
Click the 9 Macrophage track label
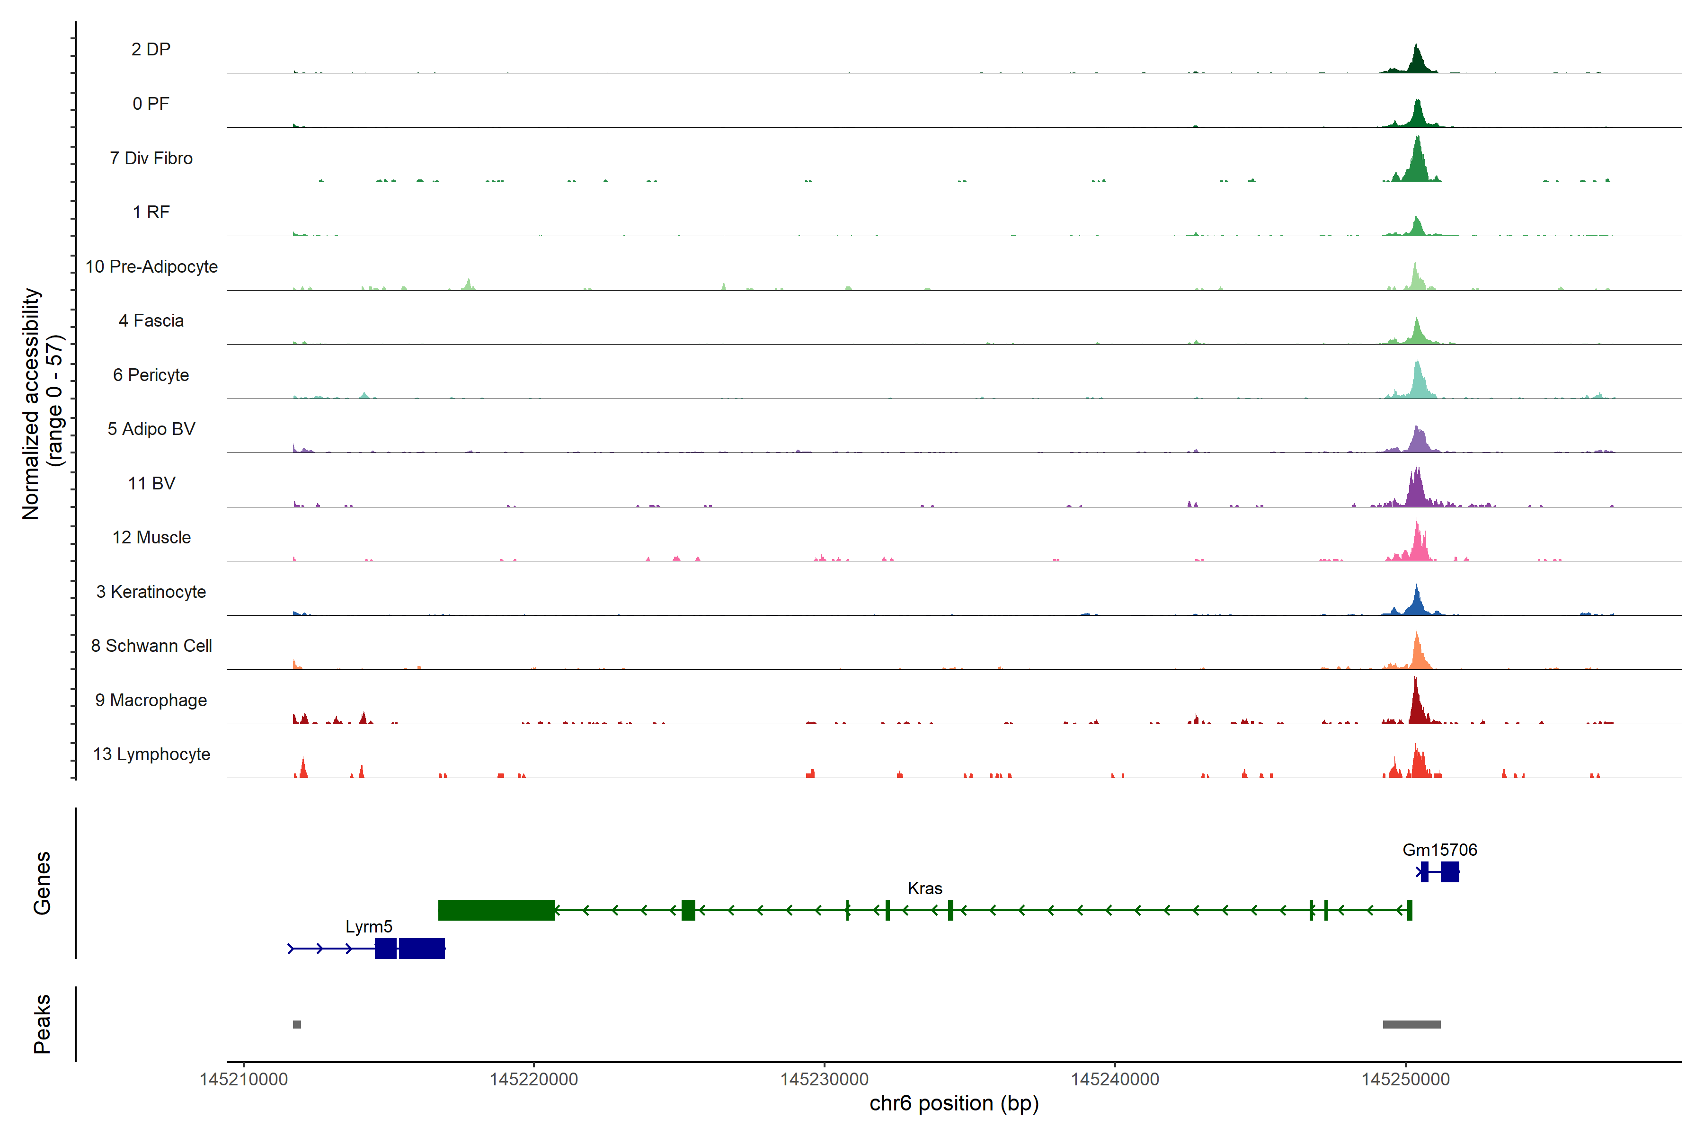[151, 700]
